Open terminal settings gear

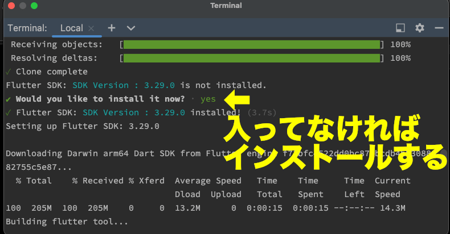420,28
